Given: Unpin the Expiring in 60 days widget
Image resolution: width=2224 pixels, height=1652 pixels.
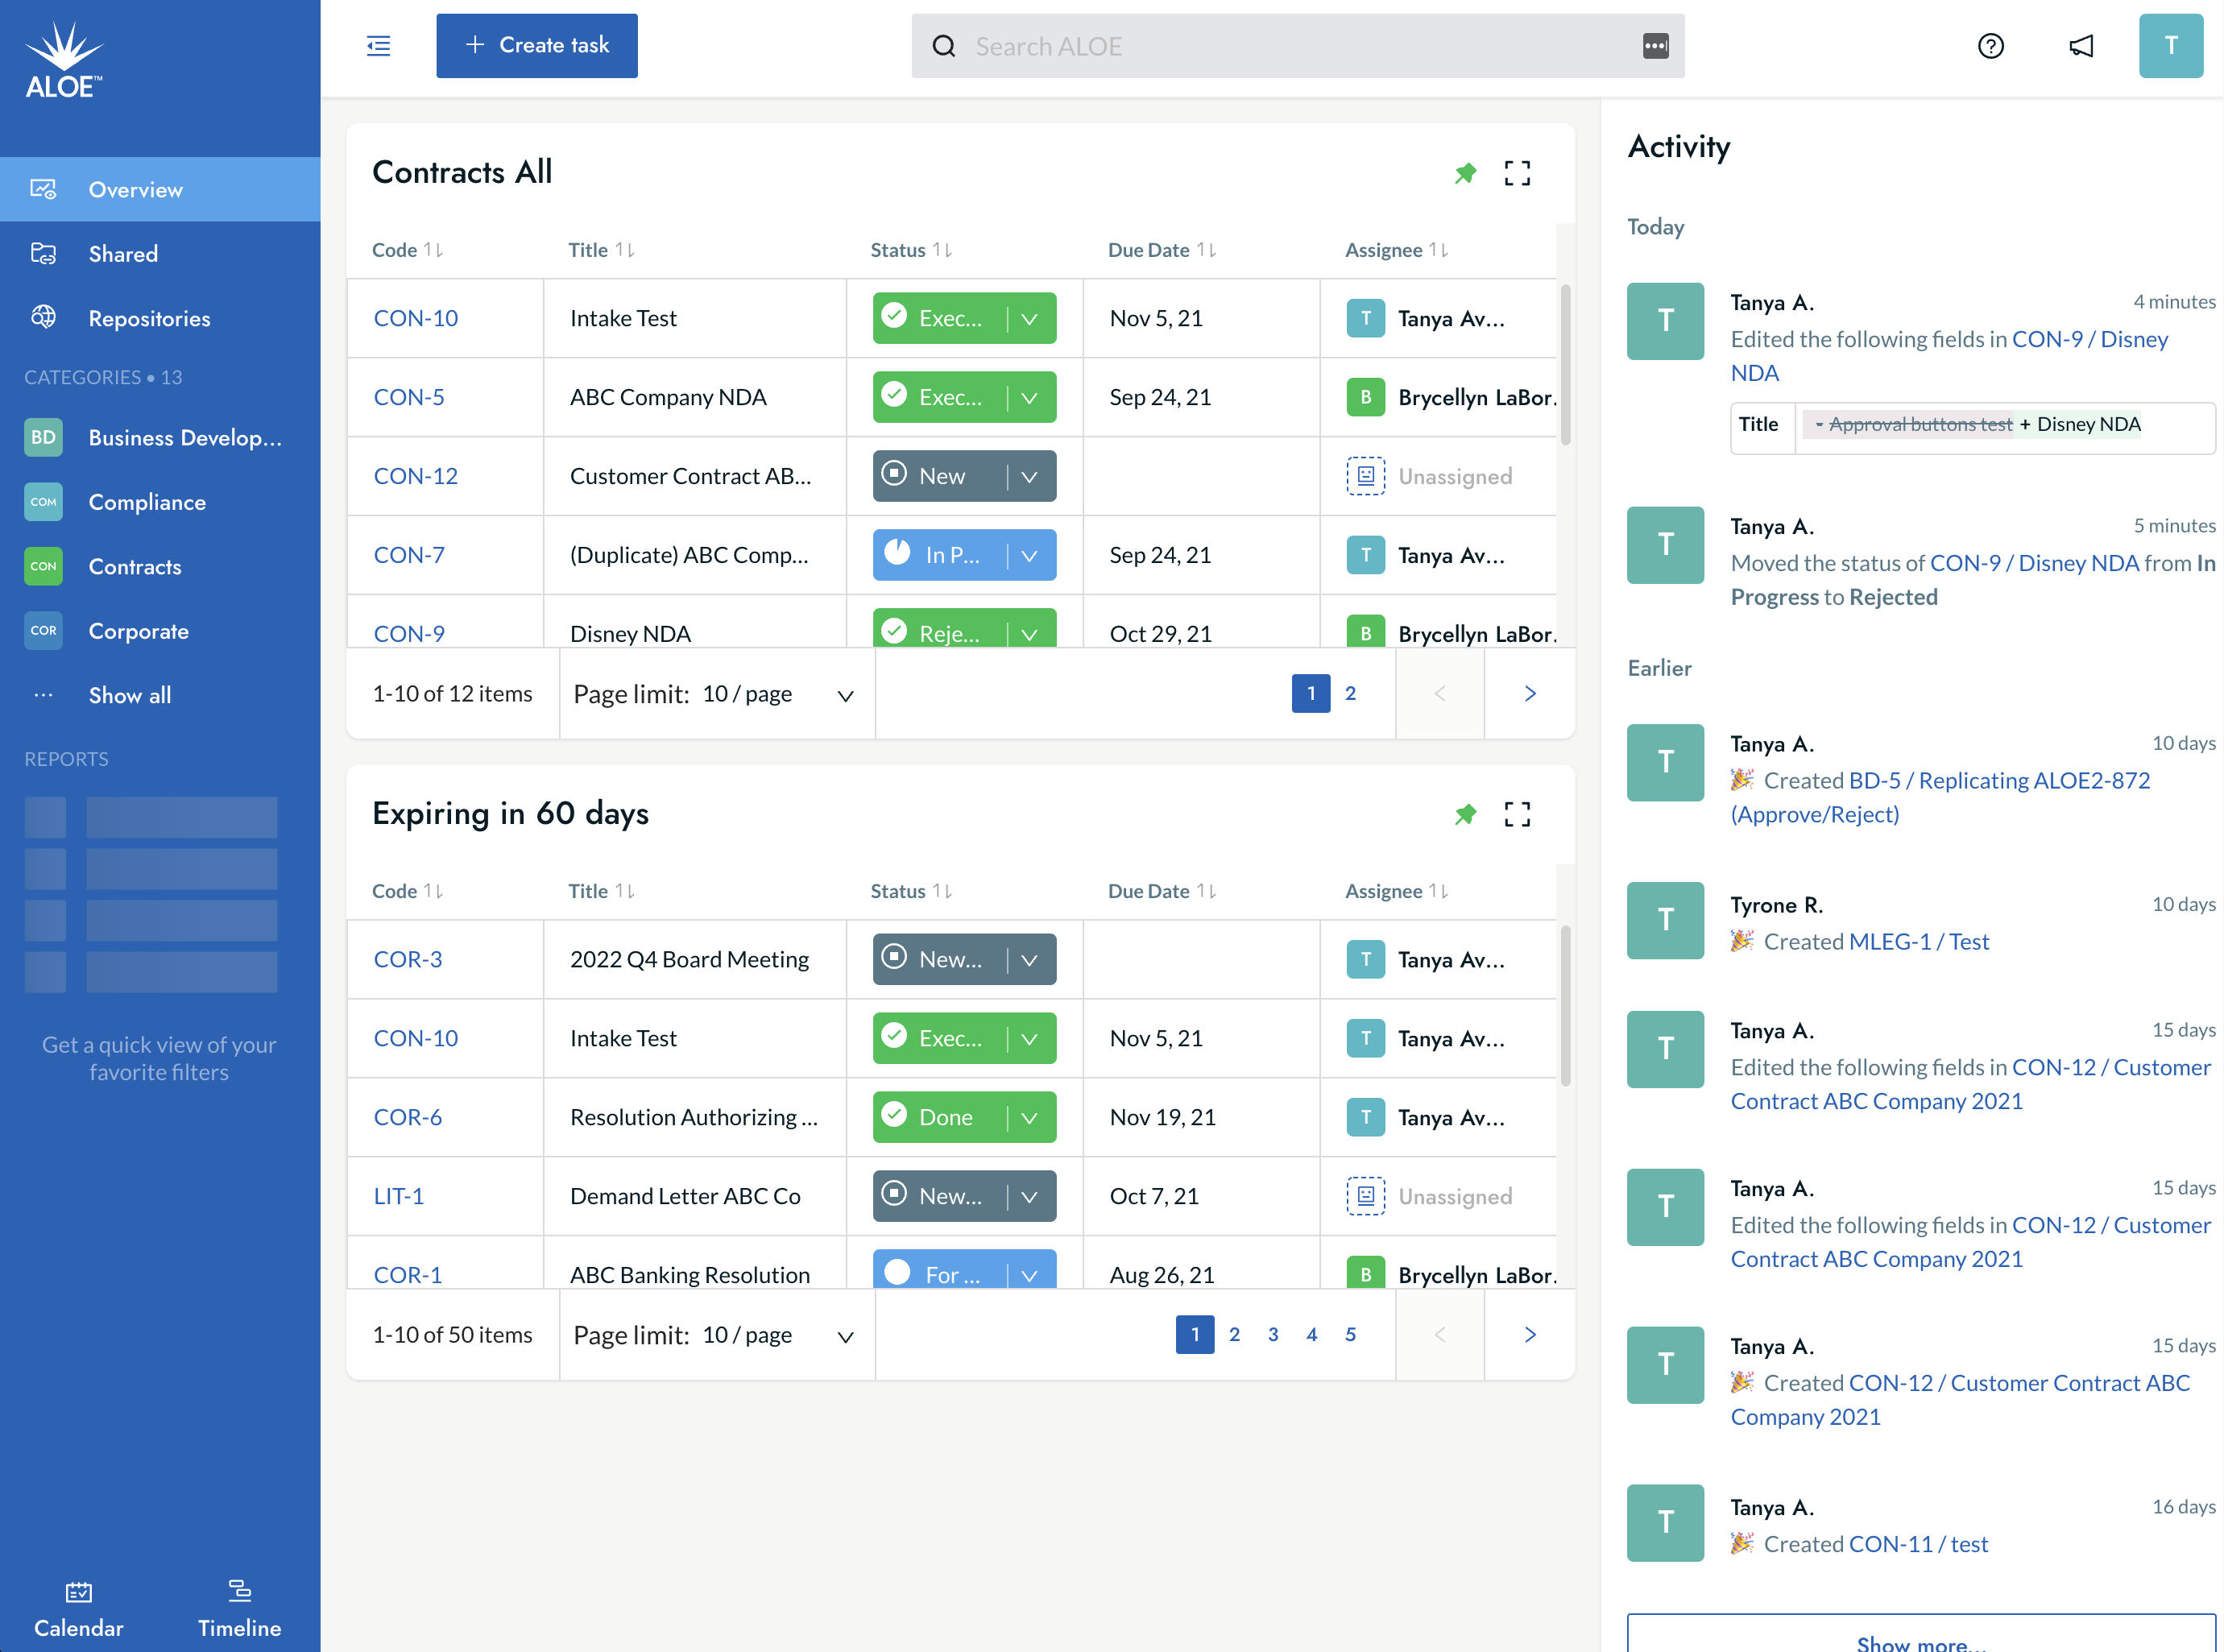Looking at the screenshot, I should pyautogui.click(x=1466, y=814).
